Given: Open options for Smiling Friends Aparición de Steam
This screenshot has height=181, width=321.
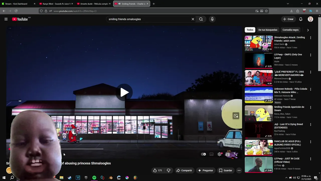Looking at the screenshot, I should pyautogui.click(x=310, y=107).
